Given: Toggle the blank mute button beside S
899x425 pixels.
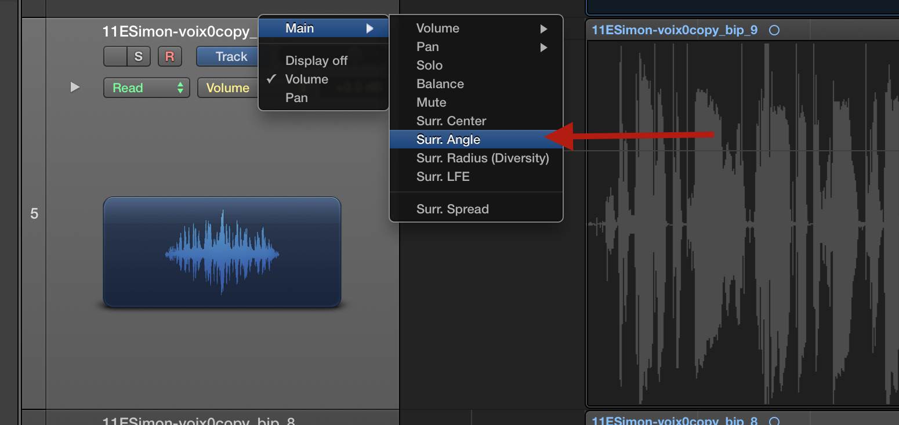Looking at the screenshot, I should 114,57.
